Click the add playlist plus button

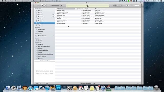pos(37,84)
